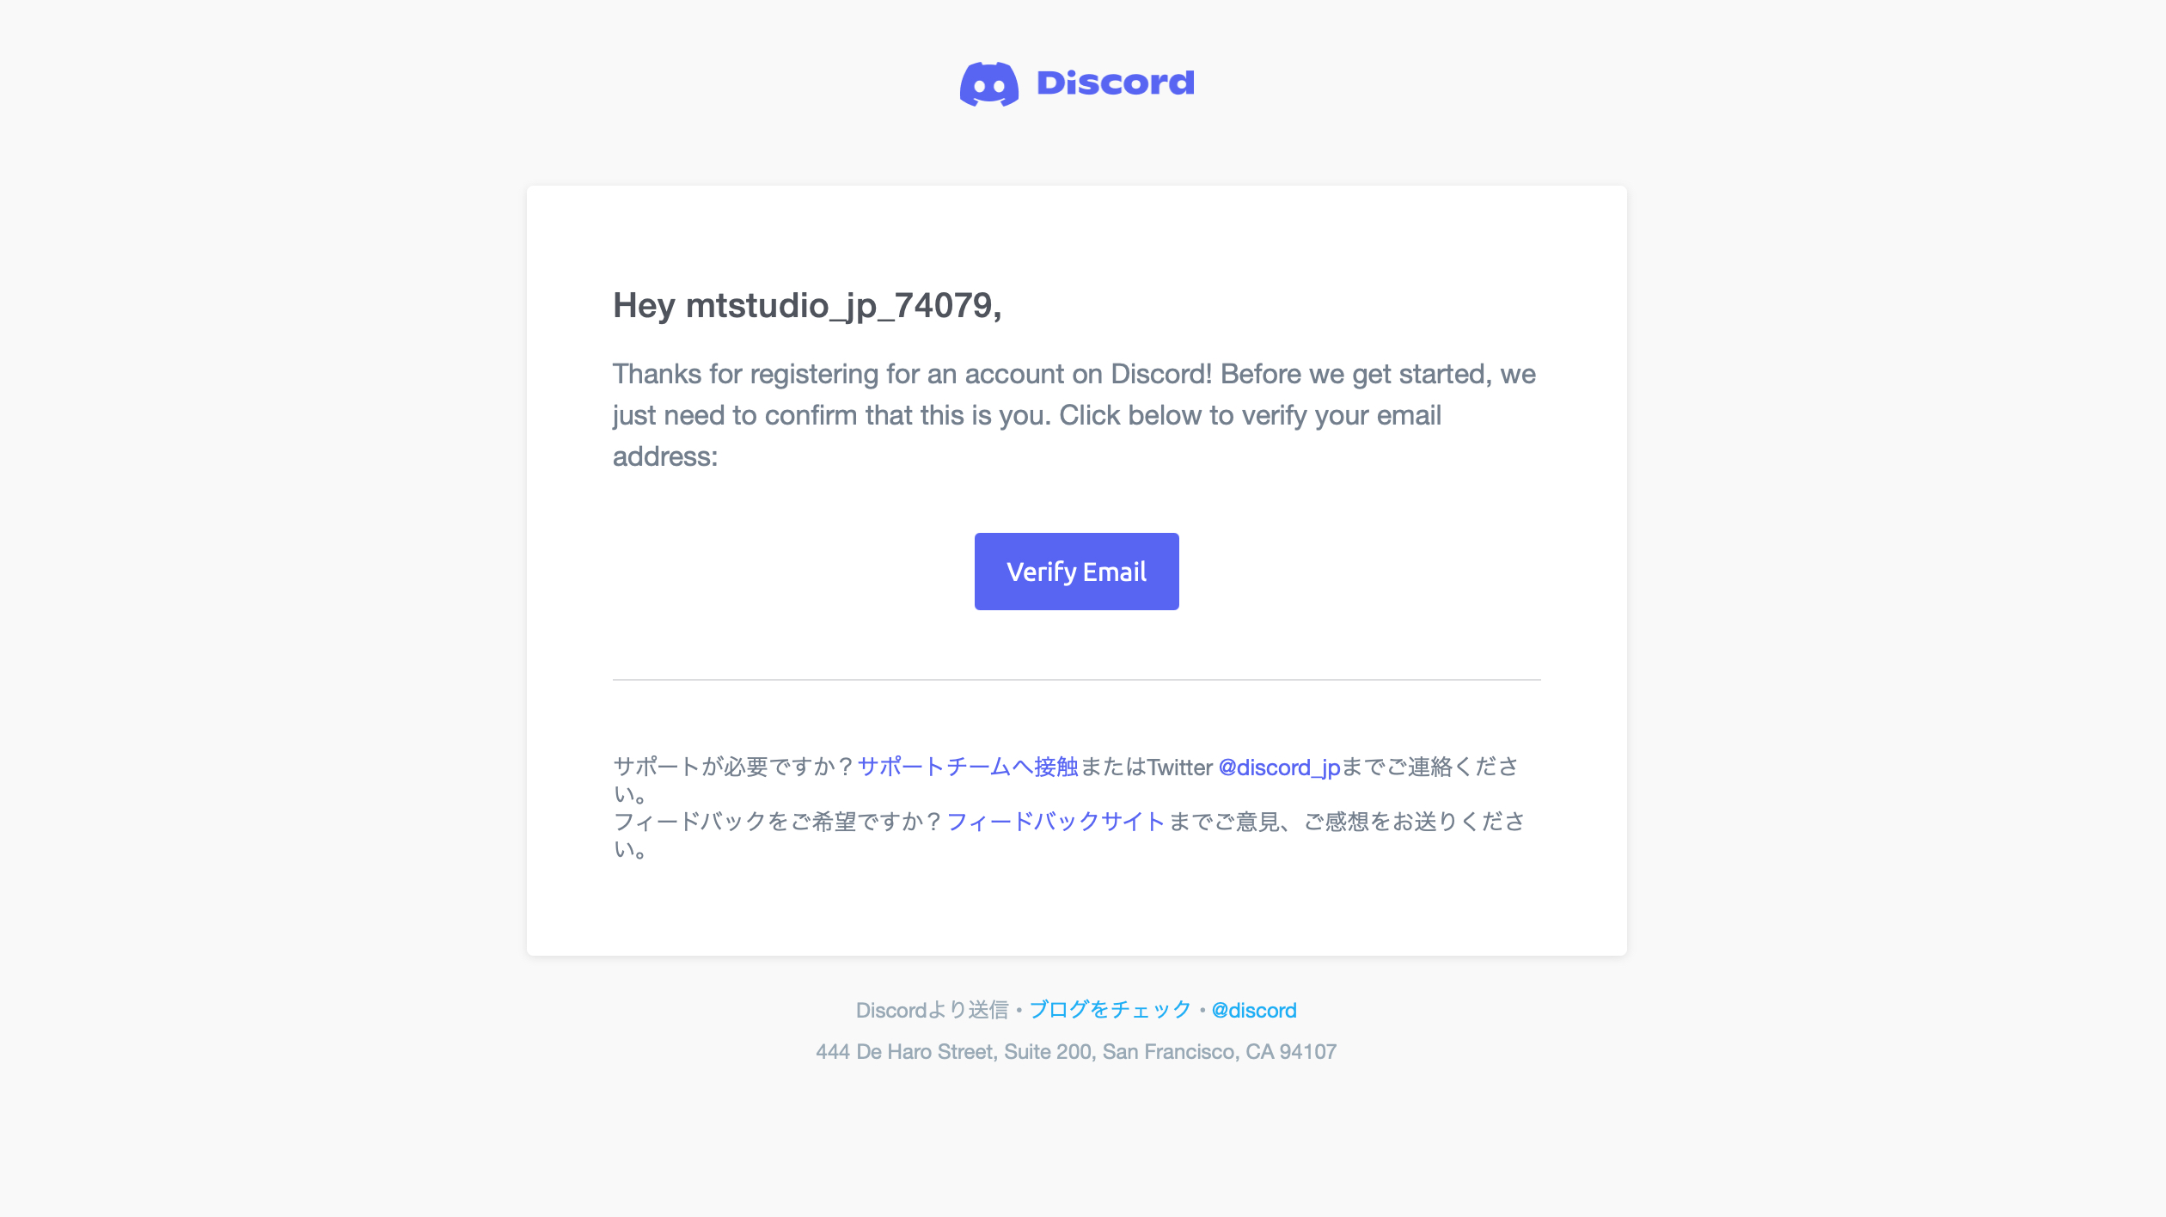Click the horizontal divider below Verify Email
This screenshot has height=1217, width=2166.
point(1076,680)
